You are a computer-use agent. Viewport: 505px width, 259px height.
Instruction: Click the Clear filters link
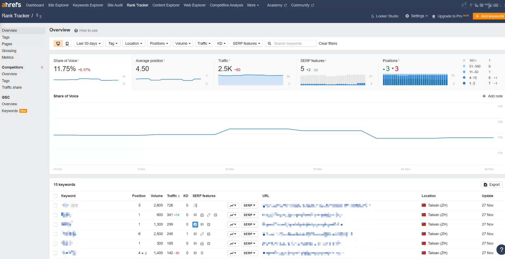pos(328,43)
